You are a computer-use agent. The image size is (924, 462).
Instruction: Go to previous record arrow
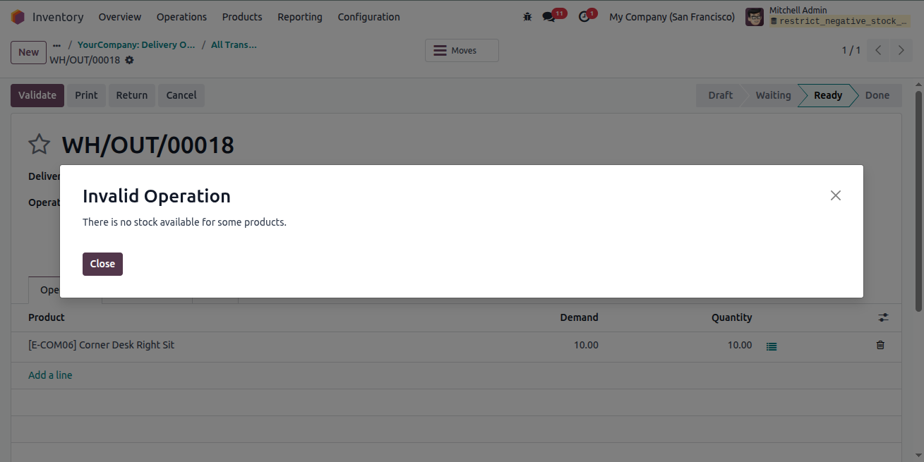878,50
